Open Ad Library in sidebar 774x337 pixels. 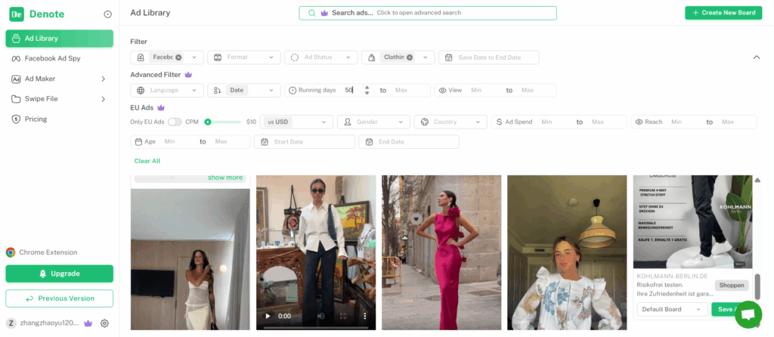(59, 39)
